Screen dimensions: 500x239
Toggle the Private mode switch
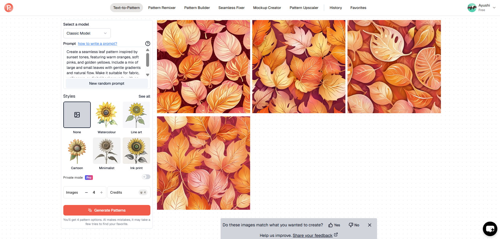click(146, 177)
